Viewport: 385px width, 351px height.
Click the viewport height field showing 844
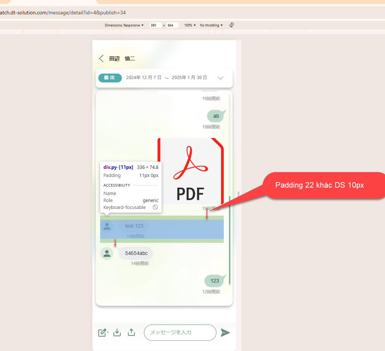[172, 25]
